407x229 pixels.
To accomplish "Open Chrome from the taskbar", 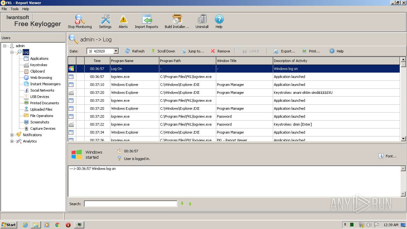I will pyautogui.click(x=58, y=225).
